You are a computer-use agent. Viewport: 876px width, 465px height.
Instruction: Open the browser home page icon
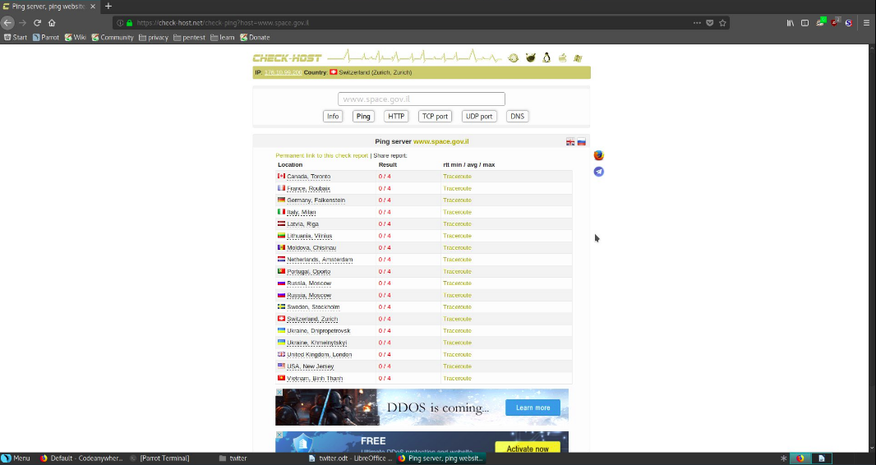pos(52,23)
